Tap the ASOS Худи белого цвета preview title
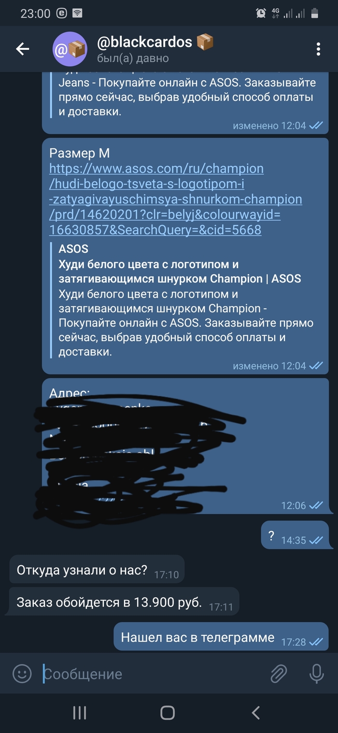 pyautogui.click(x=180, y=272)
